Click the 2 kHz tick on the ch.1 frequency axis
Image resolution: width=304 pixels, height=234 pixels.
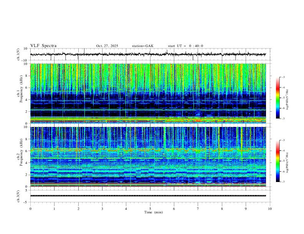(26, 111)
